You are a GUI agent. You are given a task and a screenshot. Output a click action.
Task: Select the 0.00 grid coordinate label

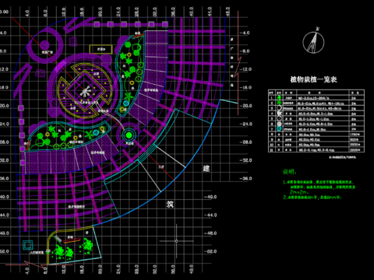pyautogui.click(x=4, y=12)
